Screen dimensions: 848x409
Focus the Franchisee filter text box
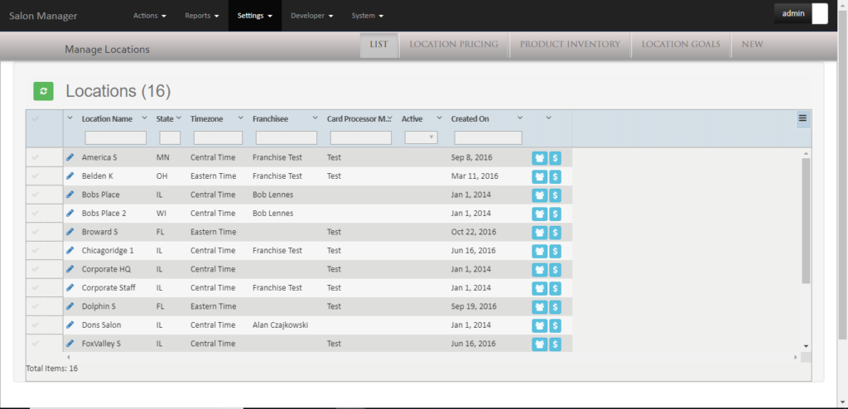pos(286,137)
